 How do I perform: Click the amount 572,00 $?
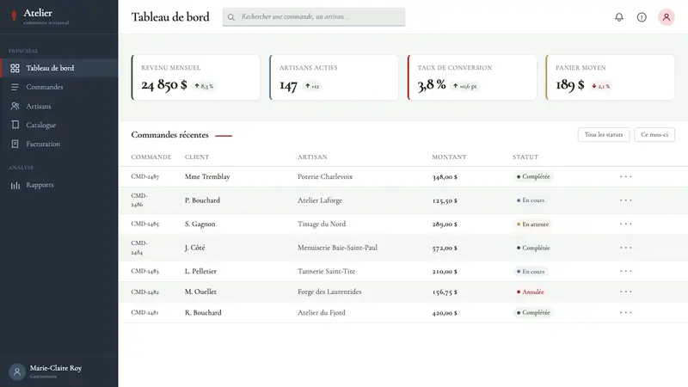(x=445, y=248)
